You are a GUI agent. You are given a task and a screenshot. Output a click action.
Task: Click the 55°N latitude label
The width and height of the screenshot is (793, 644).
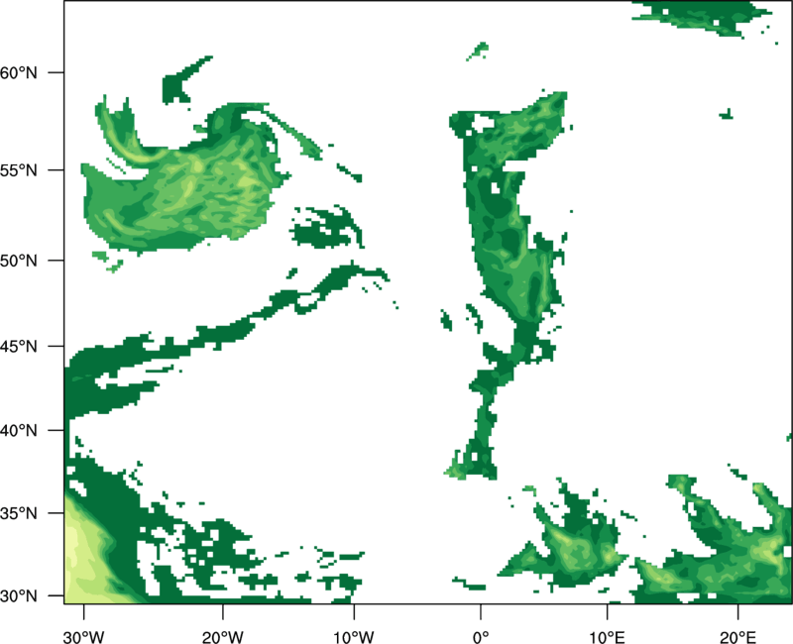click(18, 169)
